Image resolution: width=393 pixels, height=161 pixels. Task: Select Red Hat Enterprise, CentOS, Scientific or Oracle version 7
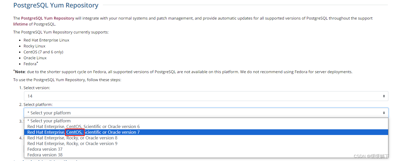coord(206,132)
